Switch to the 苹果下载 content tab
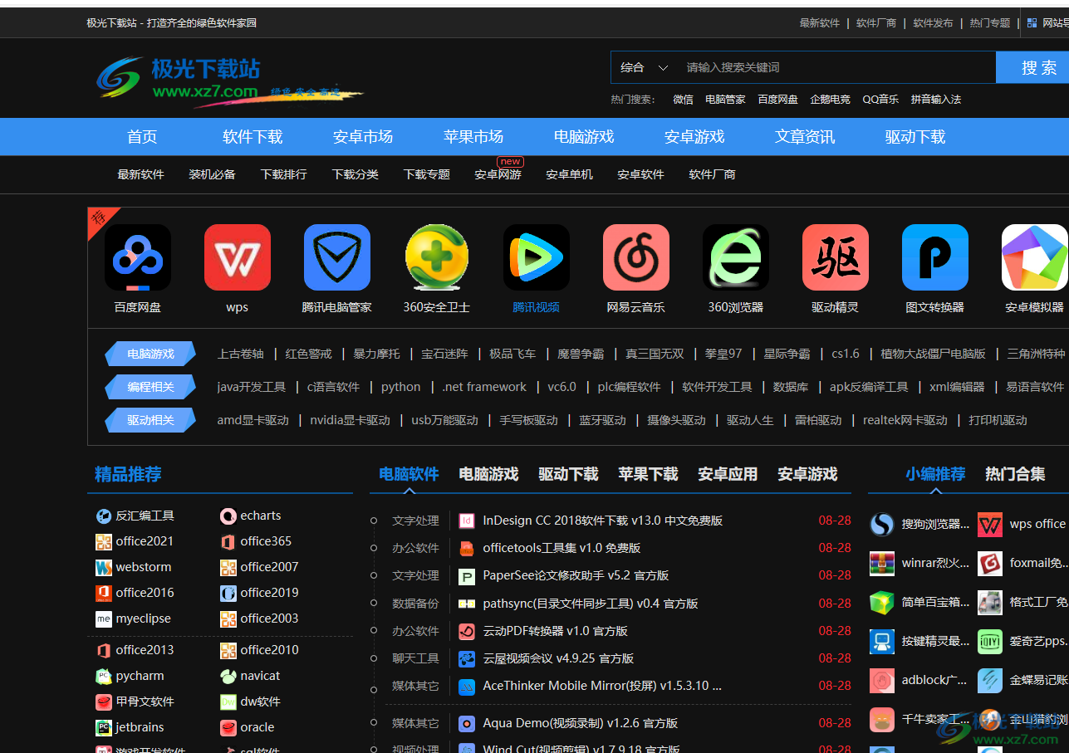Viewport: 1069px width, 753px height. [648, 474]
